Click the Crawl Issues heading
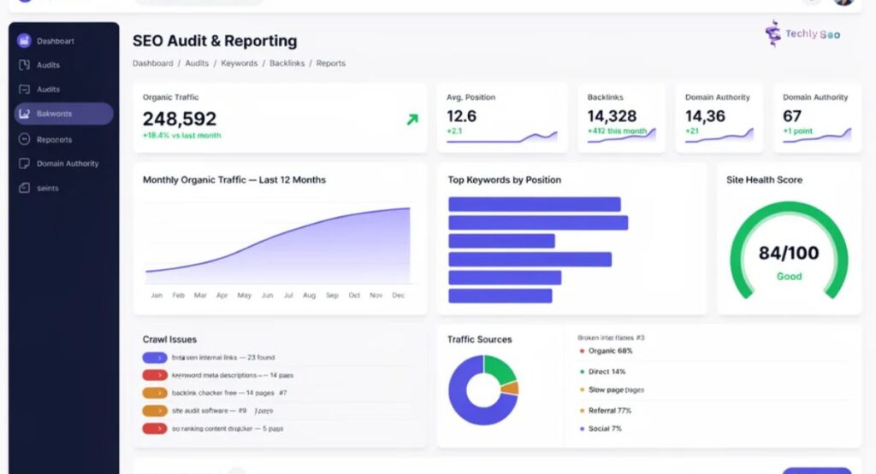This screenshot has height=474, width=876. click(169, 339)
